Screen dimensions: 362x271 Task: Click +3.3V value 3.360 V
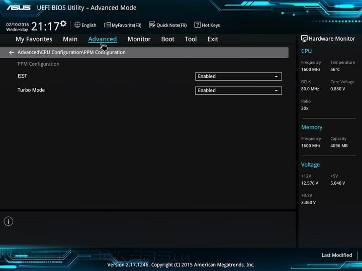[x=308, y=202]
